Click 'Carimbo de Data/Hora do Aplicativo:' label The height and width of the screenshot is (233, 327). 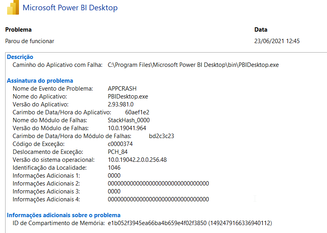tap(62, 112)
